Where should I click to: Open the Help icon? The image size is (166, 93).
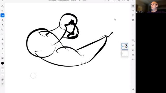(114, 1)
